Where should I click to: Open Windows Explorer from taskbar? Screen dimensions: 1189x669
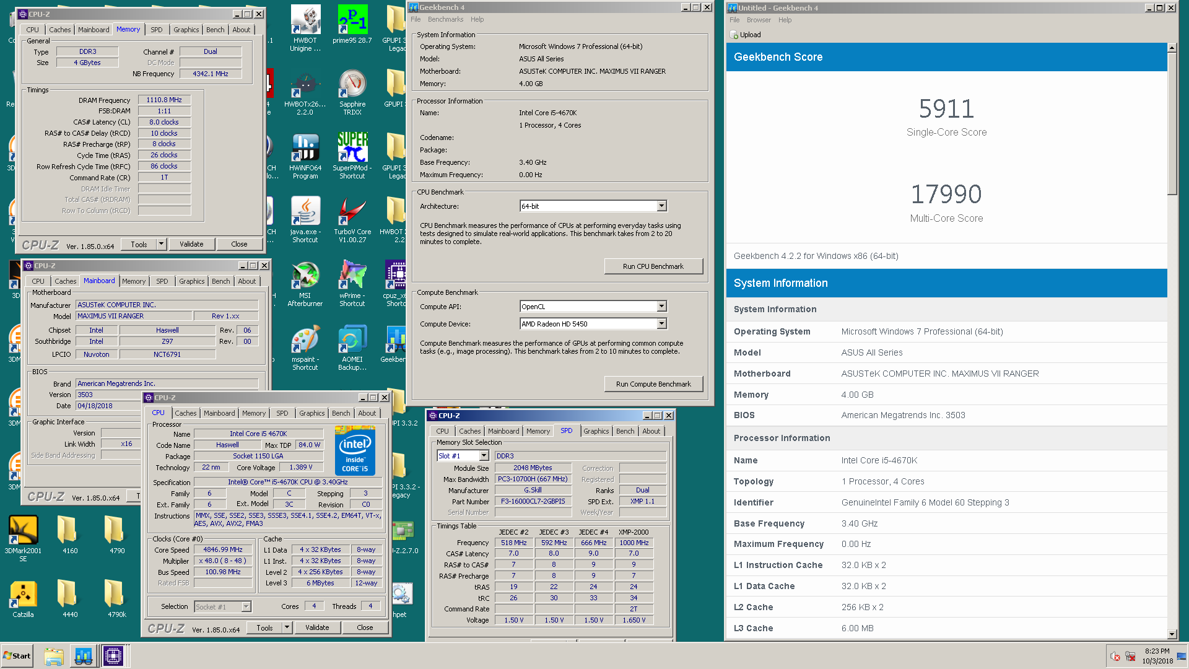click(x=54, y=656)
